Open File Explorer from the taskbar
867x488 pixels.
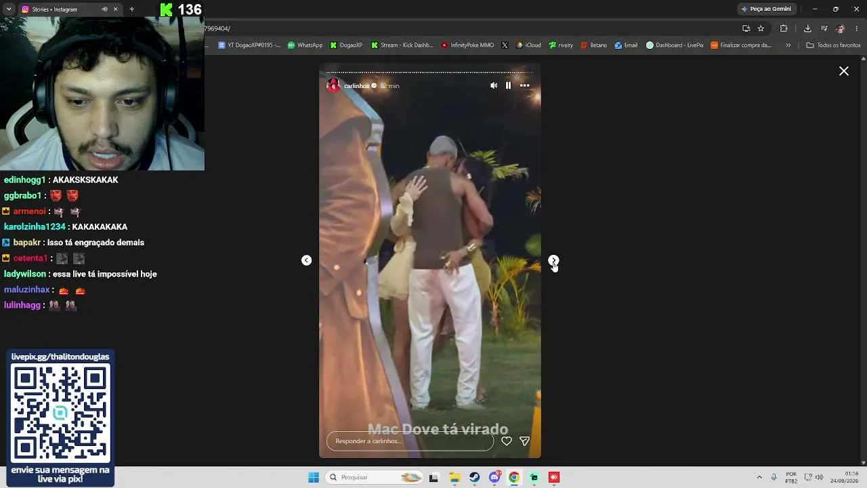[454, 477]
